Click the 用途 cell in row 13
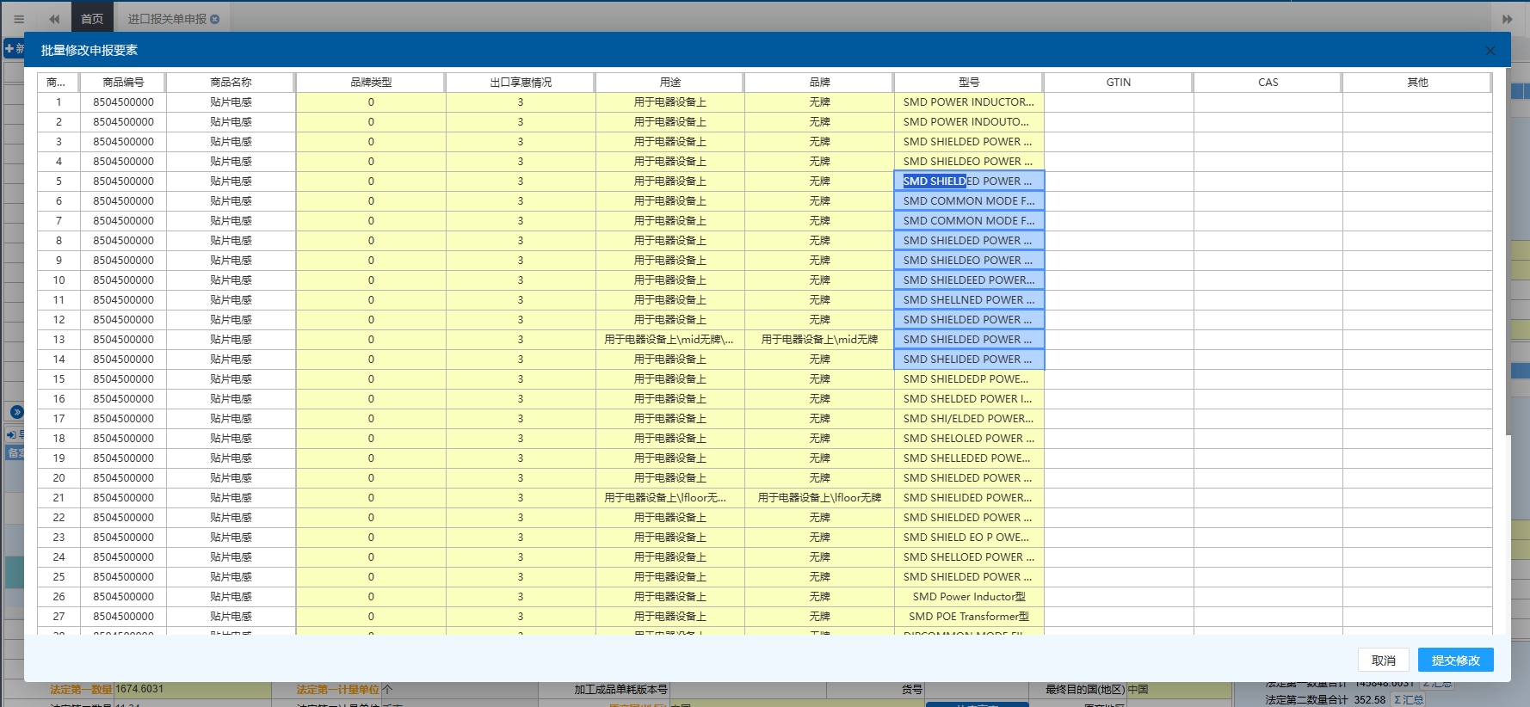Screen dimensions: 1530x707 tap(669, 340)
